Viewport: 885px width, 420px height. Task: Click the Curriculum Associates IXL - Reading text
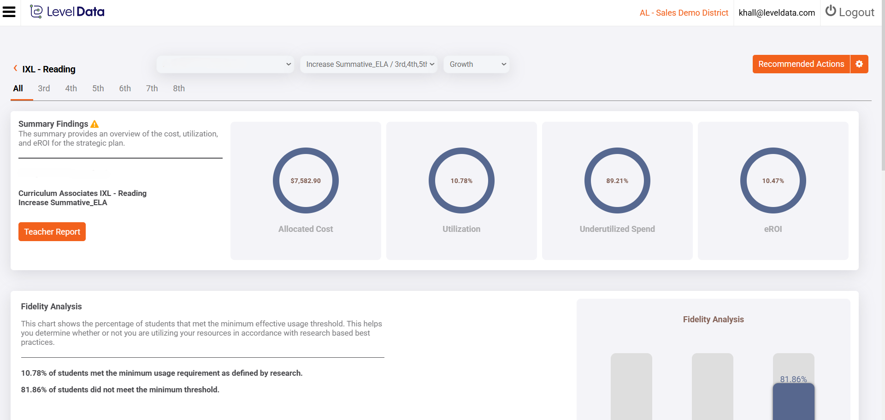(x=83, y=193)
